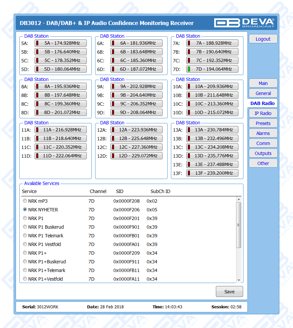Viewport: 293px width, 328px height.
Task: Tune to the 10D 215.072MHz channel
Action: click(x=212, y=113)
